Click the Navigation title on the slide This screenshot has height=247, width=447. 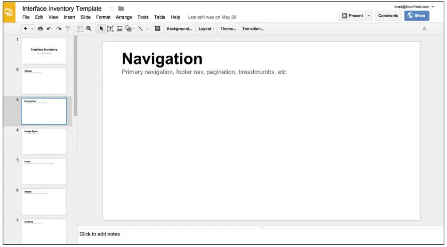coord(162,59)
